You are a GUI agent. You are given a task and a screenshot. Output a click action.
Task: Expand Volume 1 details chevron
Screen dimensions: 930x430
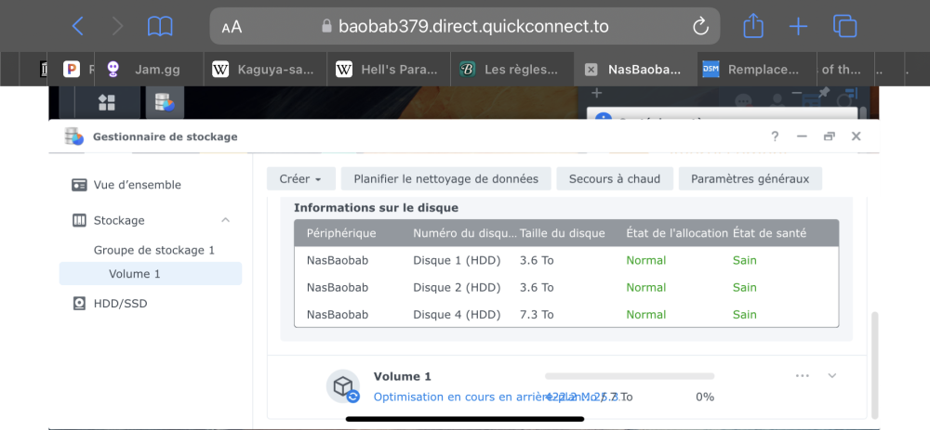click(x=832, y=376)
